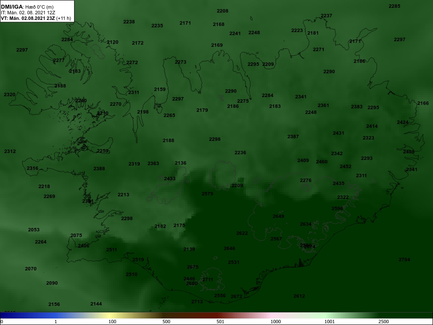Click the 2136 value label
Image resolution: width=433 pixels, height=325 pixels.
181,163
